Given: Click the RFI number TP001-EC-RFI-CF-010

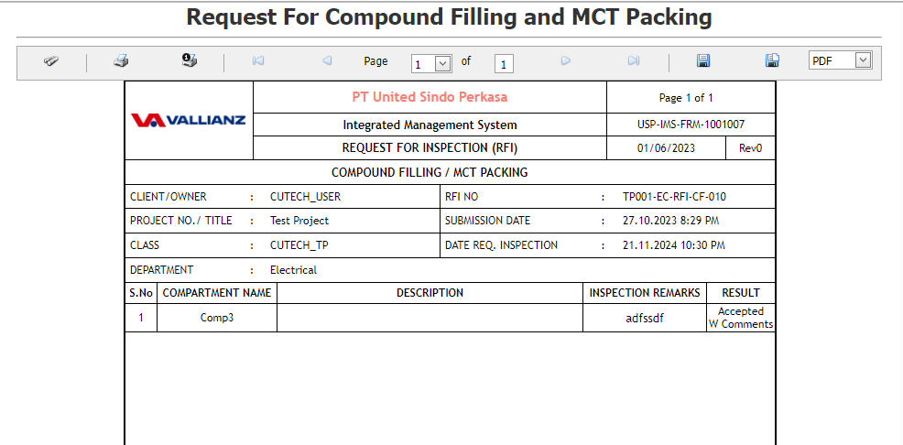Looking at the screenshot, I should (x=674, y=197).
